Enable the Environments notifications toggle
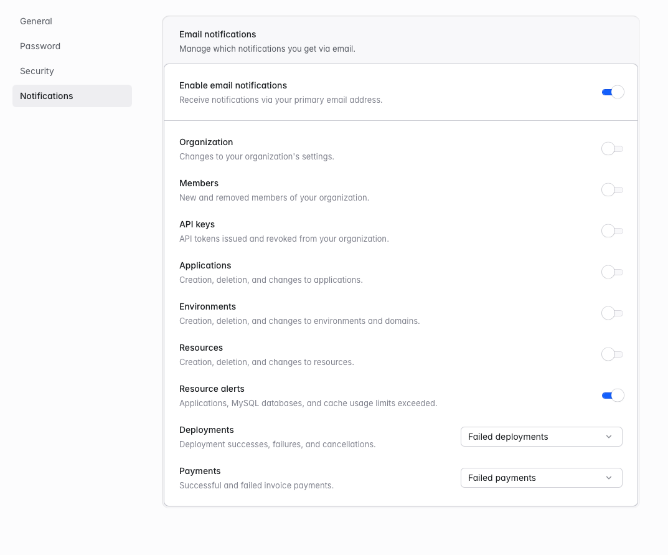The image size is (668, 555). [x=612, y=313]
